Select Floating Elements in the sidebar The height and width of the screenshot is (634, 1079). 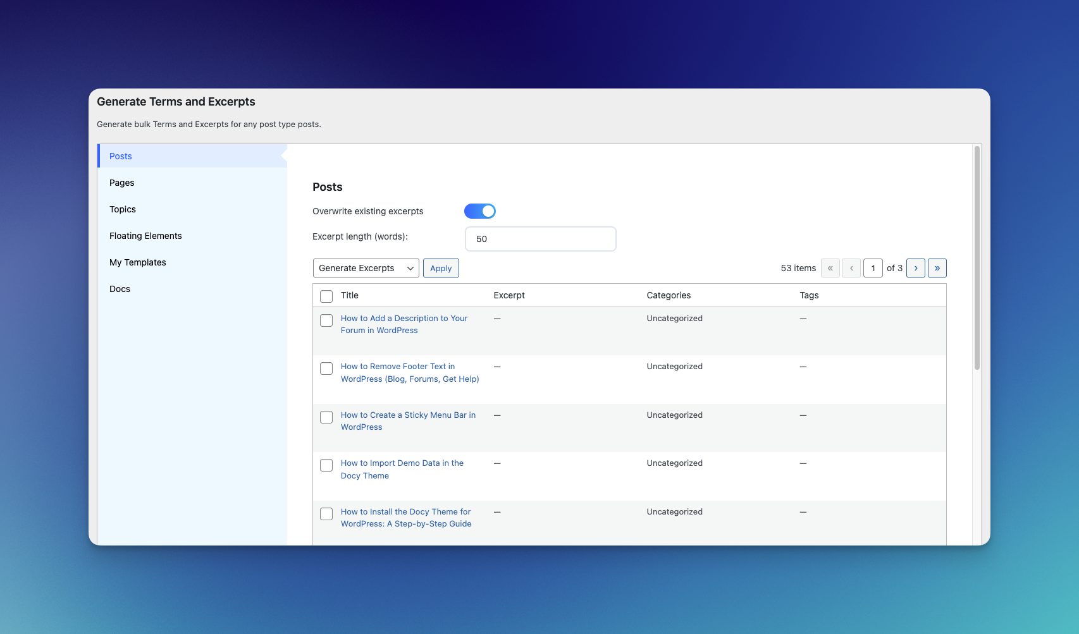click(145, 236)
